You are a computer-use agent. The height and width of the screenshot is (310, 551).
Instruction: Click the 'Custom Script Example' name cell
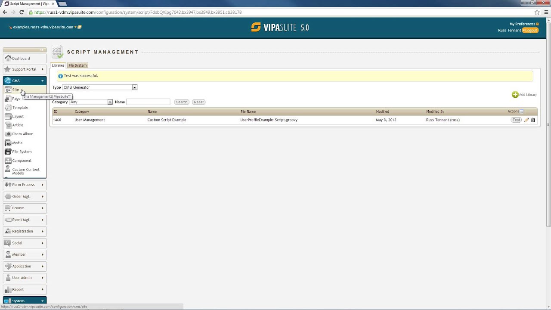tap(167, 120)
